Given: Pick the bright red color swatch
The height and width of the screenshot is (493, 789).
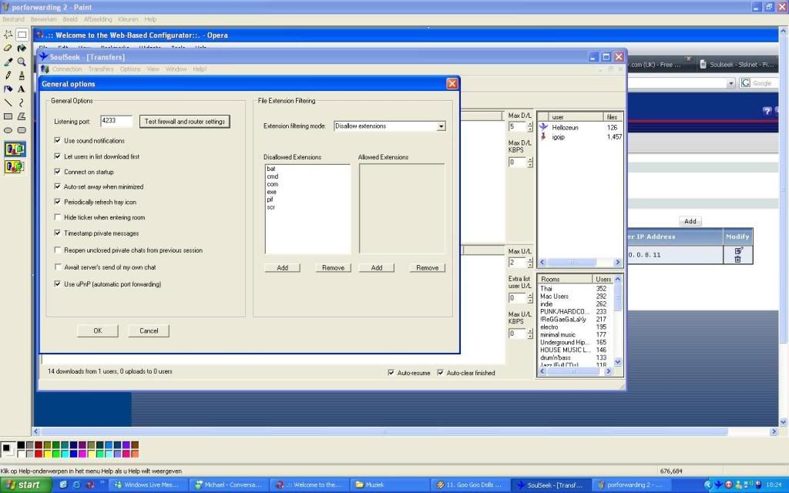Looking at the screenshot, I should click(x=39, y=454).
